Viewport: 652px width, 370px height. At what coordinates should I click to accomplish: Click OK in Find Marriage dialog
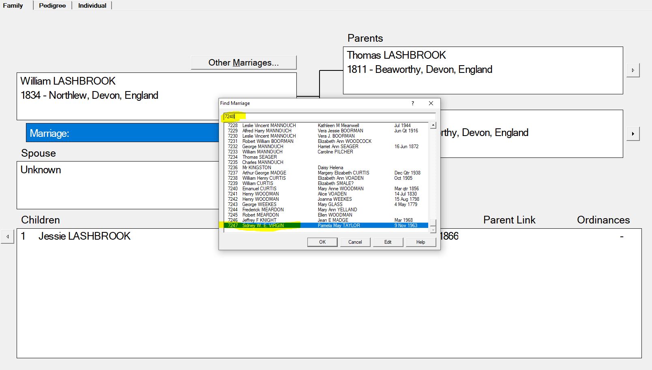(322, 242)
